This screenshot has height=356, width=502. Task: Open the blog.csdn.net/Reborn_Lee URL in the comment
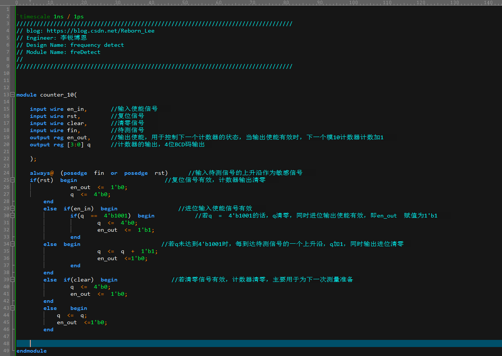click(x=100, y=31)
